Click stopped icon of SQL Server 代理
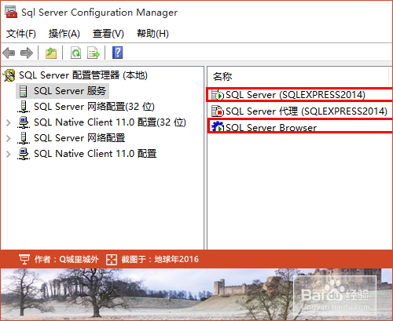 218,111
